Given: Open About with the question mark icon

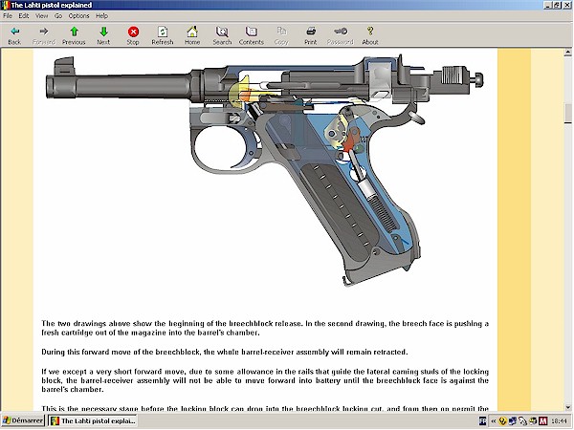Looking at the screenshot, I should pyautogui.click(x=370, y=32).
